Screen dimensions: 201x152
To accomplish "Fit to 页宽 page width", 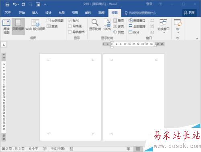I will click(119, 32).
